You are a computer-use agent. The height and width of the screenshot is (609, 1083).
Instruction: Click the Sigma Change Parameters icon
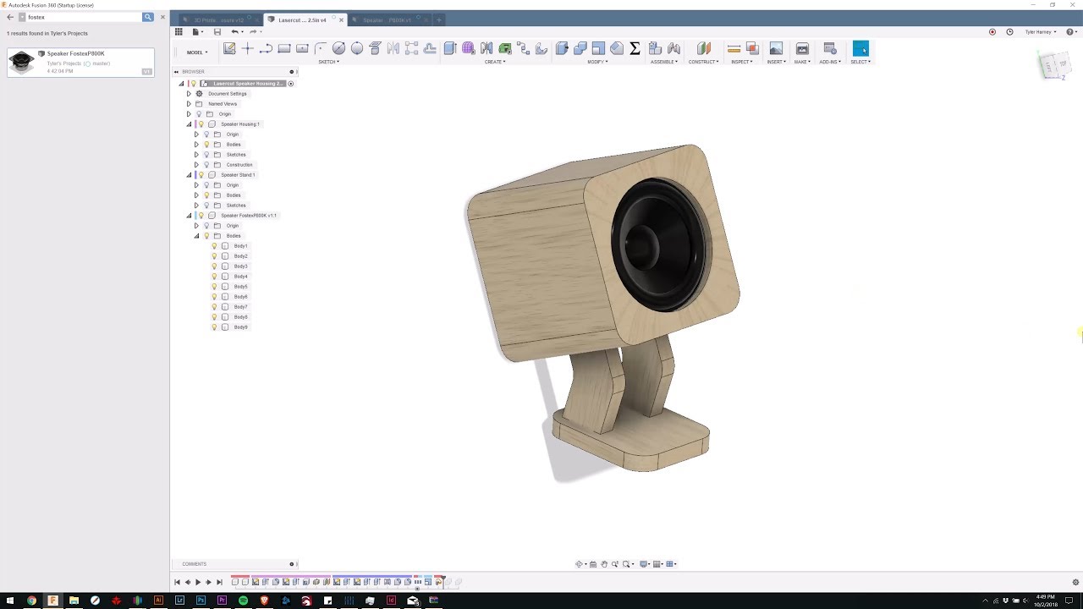click(x=635, y=48)
